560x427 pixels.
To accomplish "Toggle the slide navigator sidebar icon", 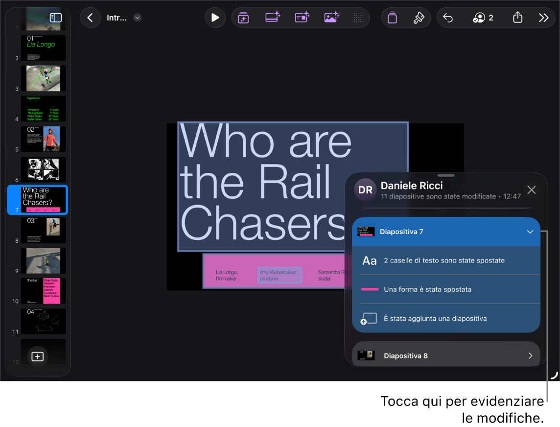I will 56,18.
